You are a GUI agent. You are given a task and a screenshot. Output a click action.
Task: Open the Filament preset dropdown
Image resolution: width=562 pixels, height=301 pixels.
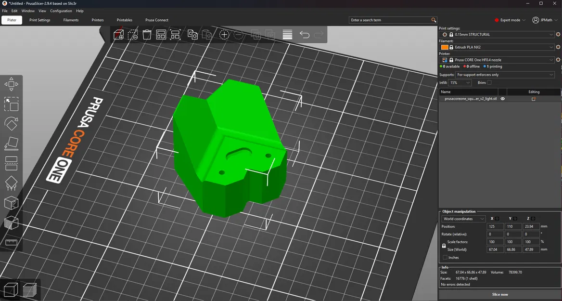tap(498, 47)
